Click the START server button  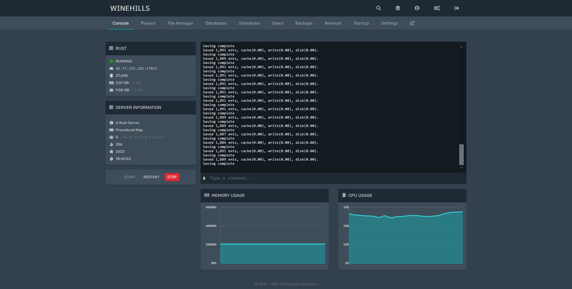pyautogui.click(x=130, y=177)
